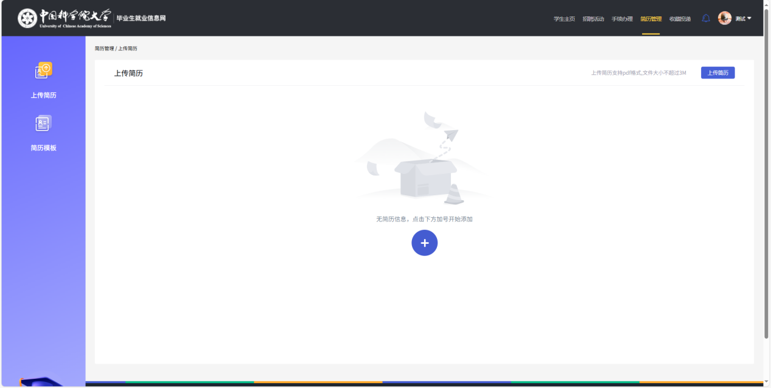The height and width of the screenshot is (388, 771).
Task: Open 收藏投递 in the top navigation
Action: (x=680, y=19)
